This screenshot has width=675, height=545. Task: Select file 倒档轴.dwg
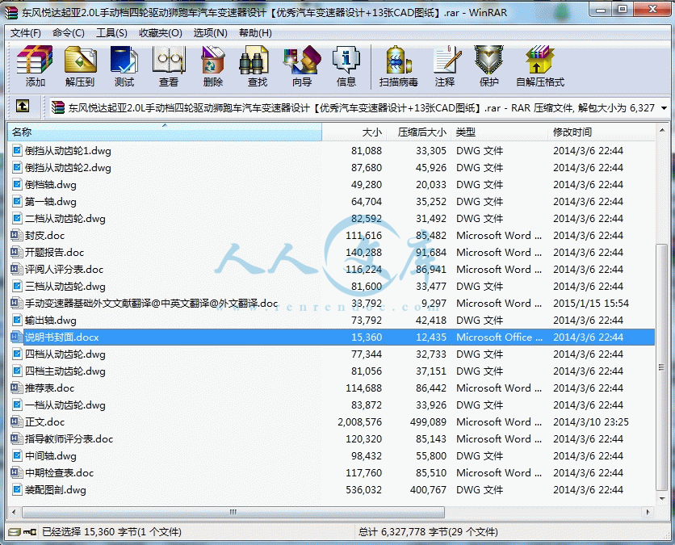click(x=51, y=185)
